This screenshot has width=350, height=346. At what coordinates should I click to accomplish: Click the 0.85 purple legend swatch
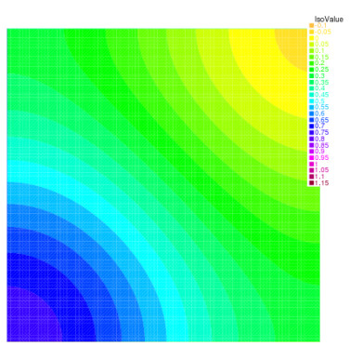(311, 145)
